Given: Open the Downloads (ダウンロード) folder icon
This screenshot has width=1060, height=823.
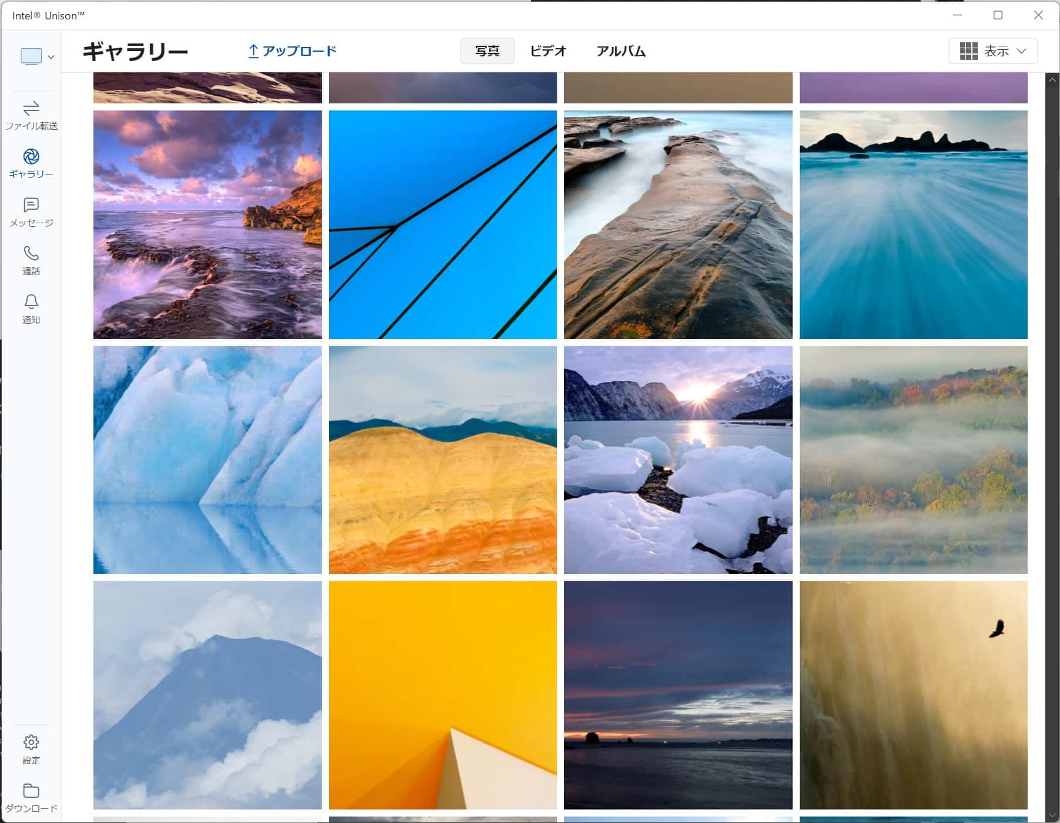Looking at the screenshot, I should [31, 791].
